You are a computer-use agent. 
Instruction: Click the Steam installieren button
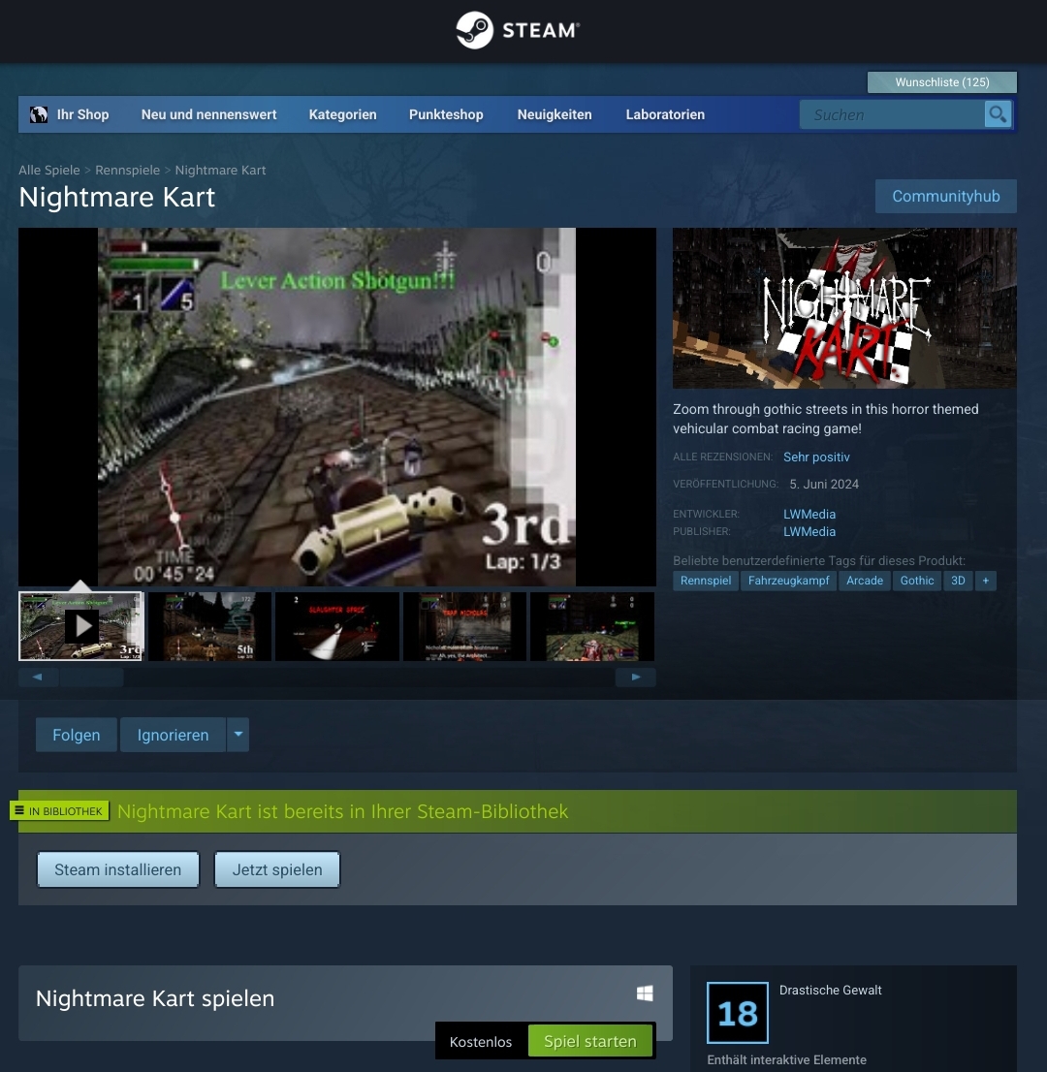click(117, 869)
